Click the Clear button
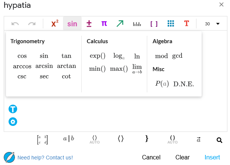The width and height of the screenshot is (230, 165). (x=183, y=158)
